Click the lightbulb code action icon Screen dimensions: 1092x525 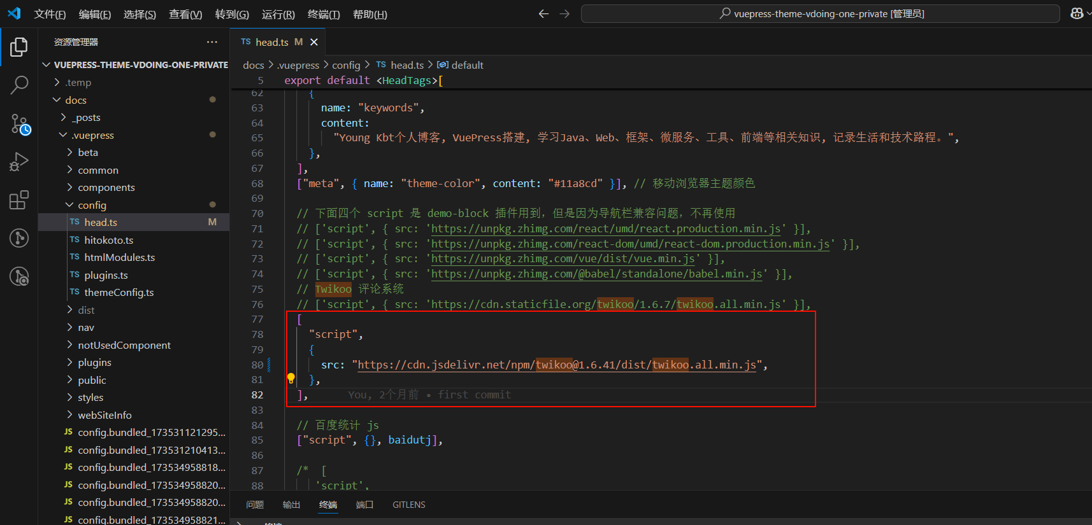pyautogui.click(x=291, y=379)
